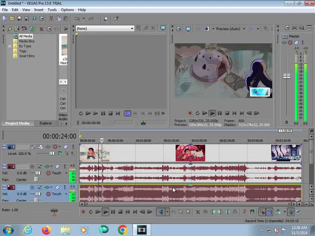Select the Zoom edit tool magnifier icon
Viewport: 315px width, 236px height.
[188, 212]
